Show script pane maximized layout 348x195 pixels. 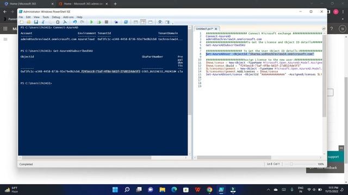coord(151,22)
